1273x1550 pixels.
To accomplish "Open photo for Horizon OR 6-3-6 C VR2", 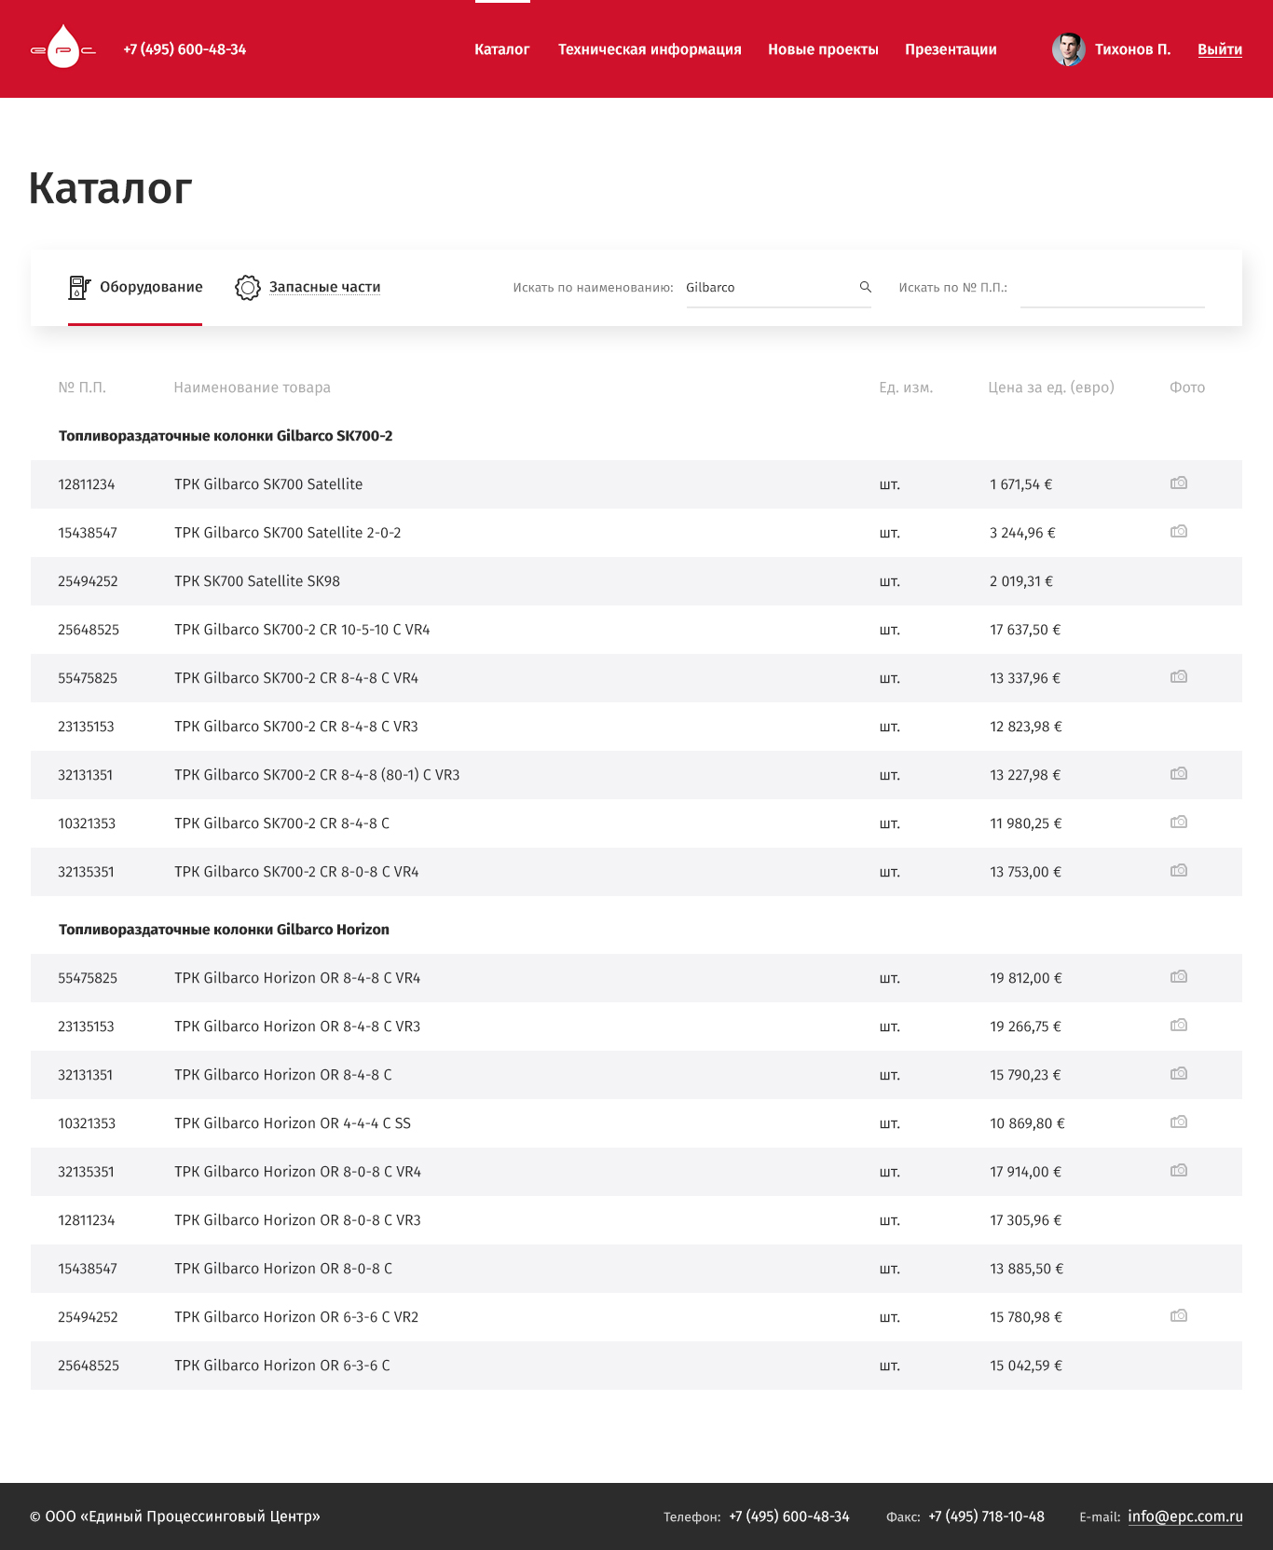I will point(1179,1315).
